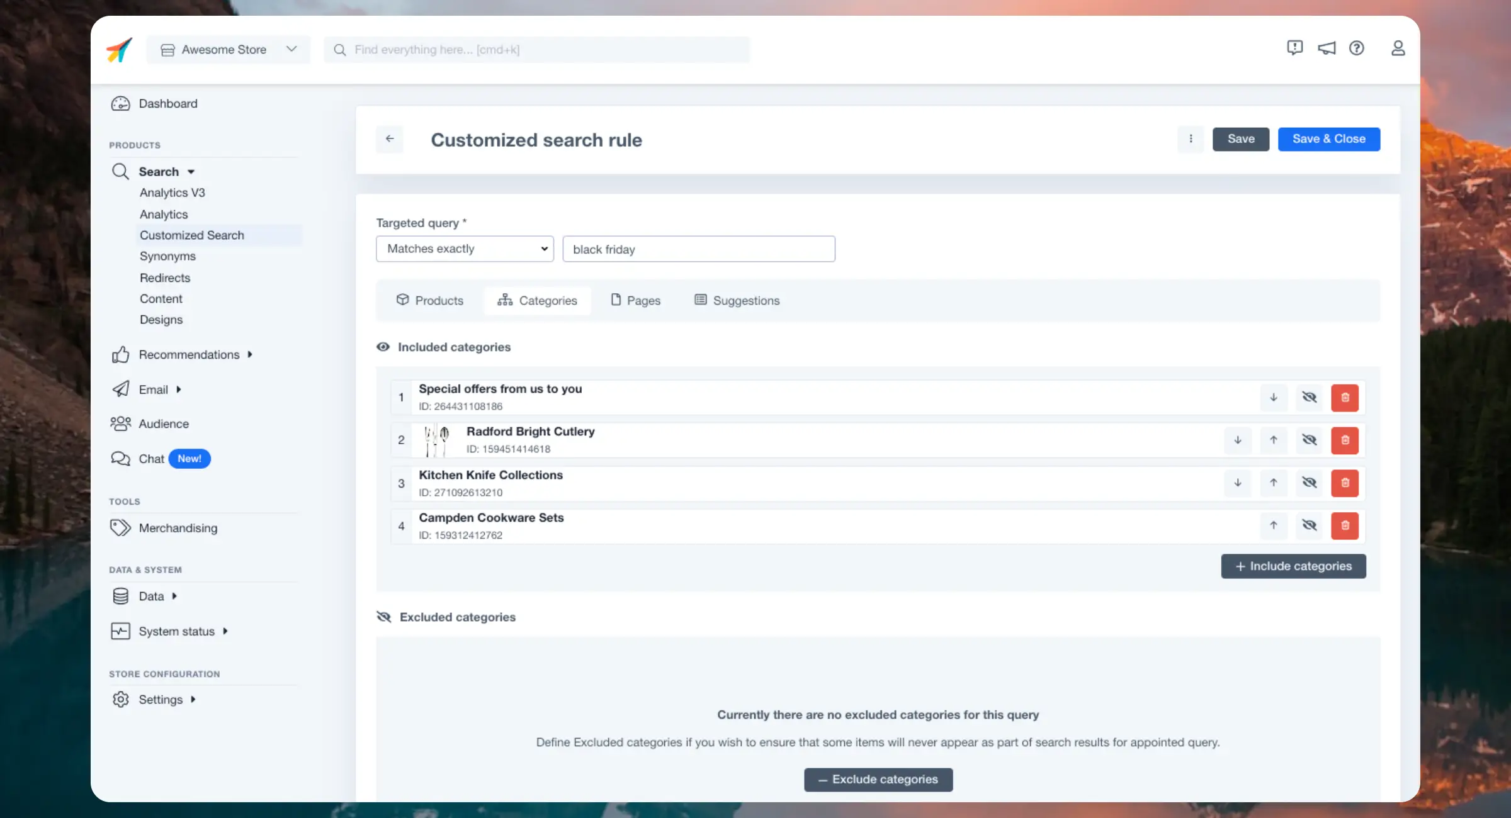Delete the Special offers from us category

click(1345, 396)
